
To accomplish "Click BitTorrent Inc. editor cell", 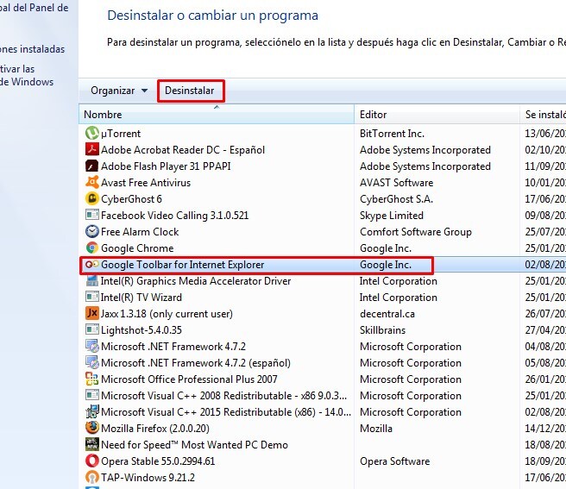I will coord(392,134).
